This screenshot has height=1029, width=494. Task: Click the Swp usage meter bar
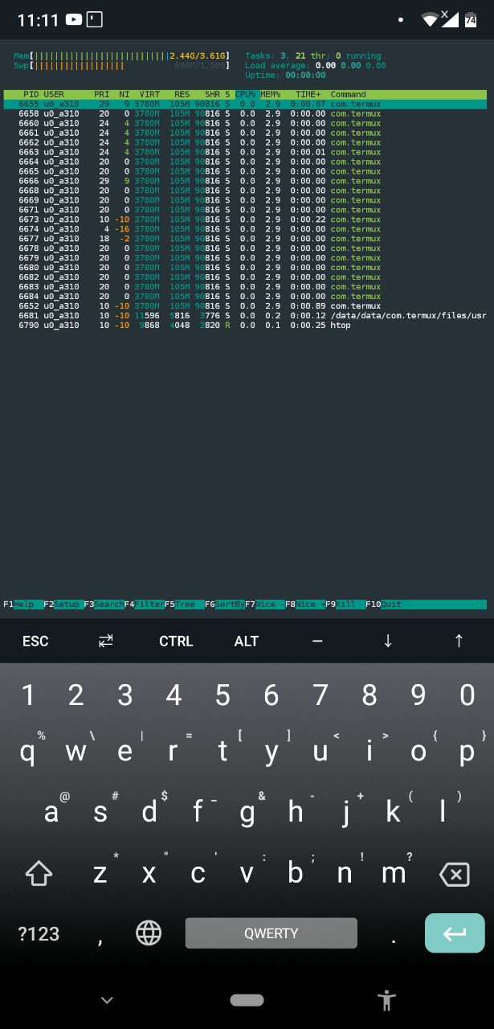tap(121, 66)
